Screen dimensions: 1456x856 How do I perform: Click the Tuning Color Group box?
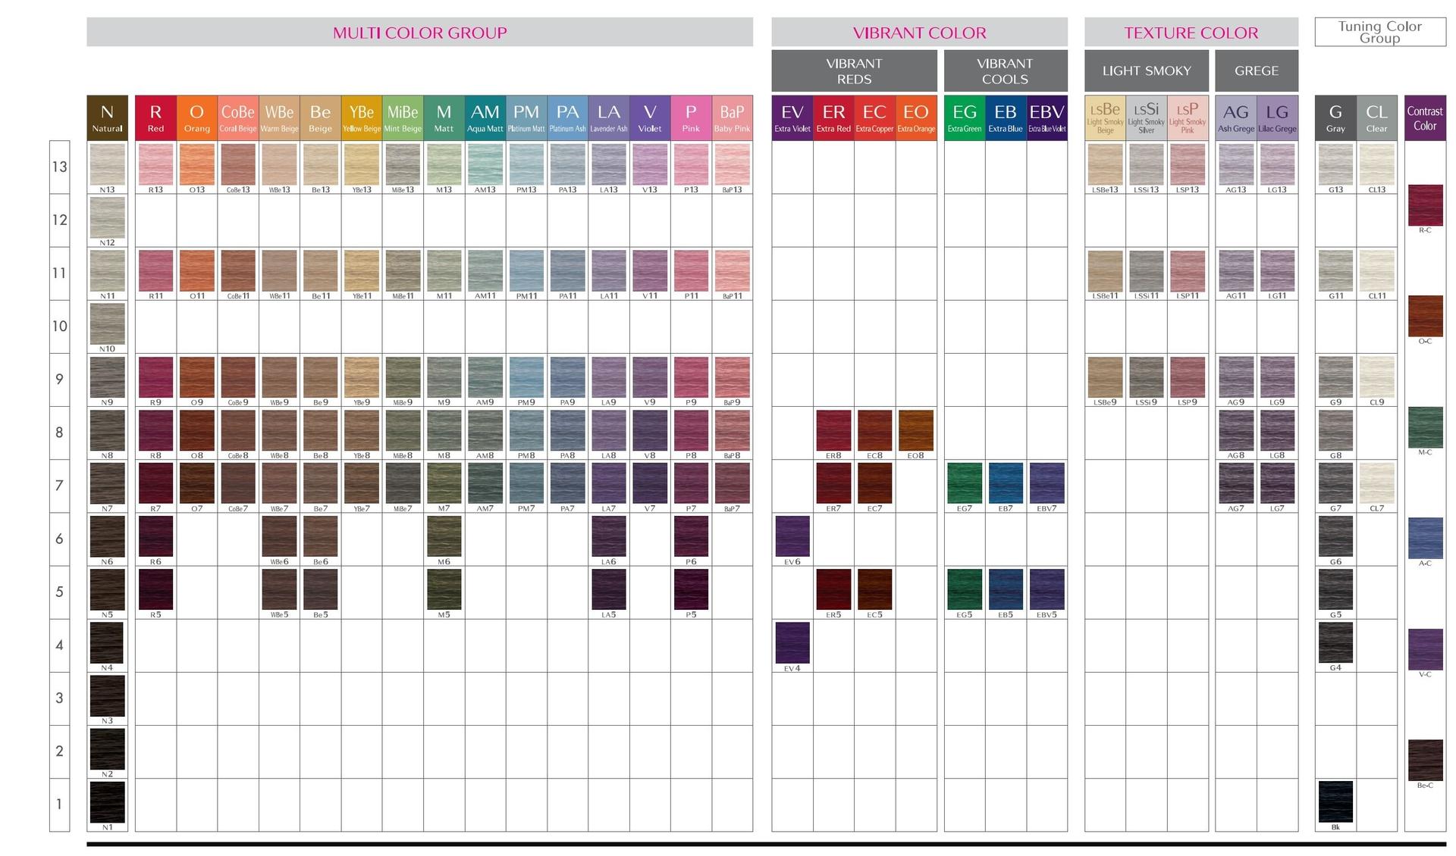click(1379, 33)
